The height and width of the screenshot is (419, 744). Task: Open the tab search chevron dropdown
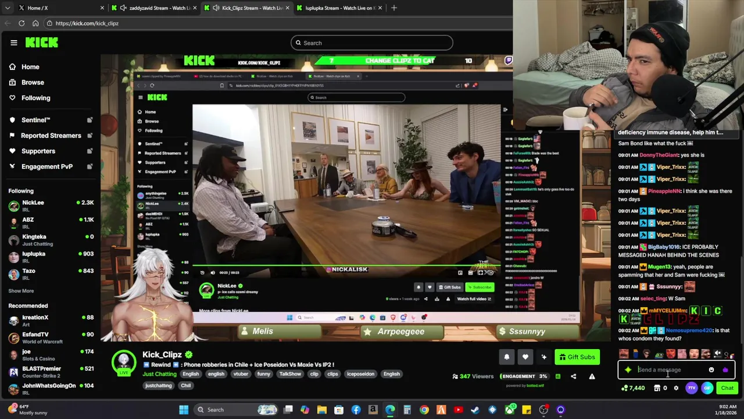[8, 8]
